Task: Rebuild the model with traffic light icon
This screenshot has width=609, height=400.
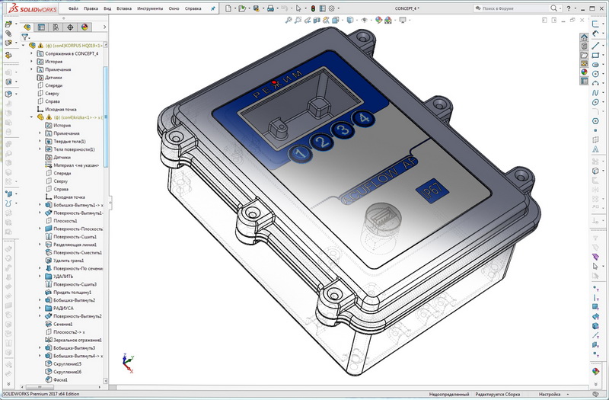Action: pyautogui.click(x=313, y=8)
